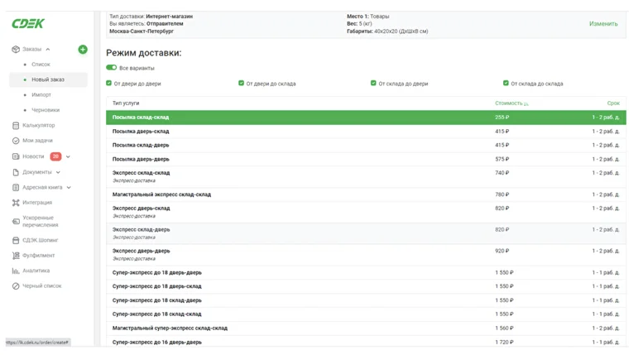This screenshot has height=355, width=629.
Task: Toggle the Все варианты switch
Action: [111, 67]
